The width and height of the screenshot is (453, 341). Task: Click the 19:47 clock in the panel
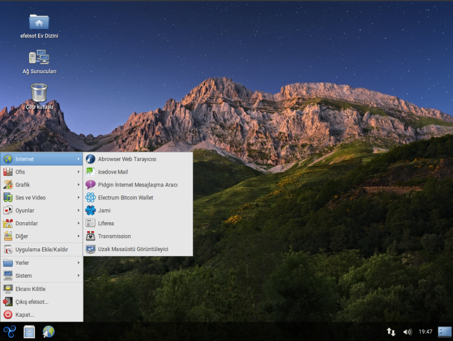coord(425,332)
